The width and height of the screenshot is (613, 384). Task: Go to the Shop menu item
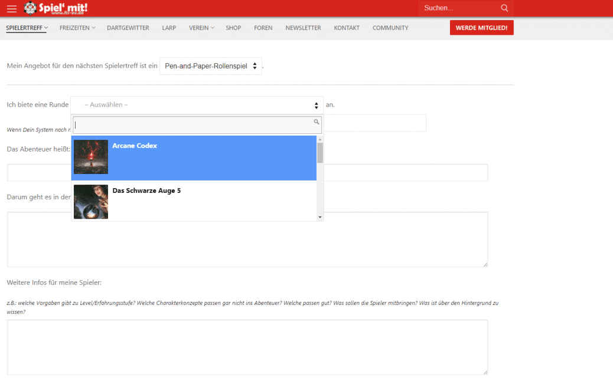233,28
